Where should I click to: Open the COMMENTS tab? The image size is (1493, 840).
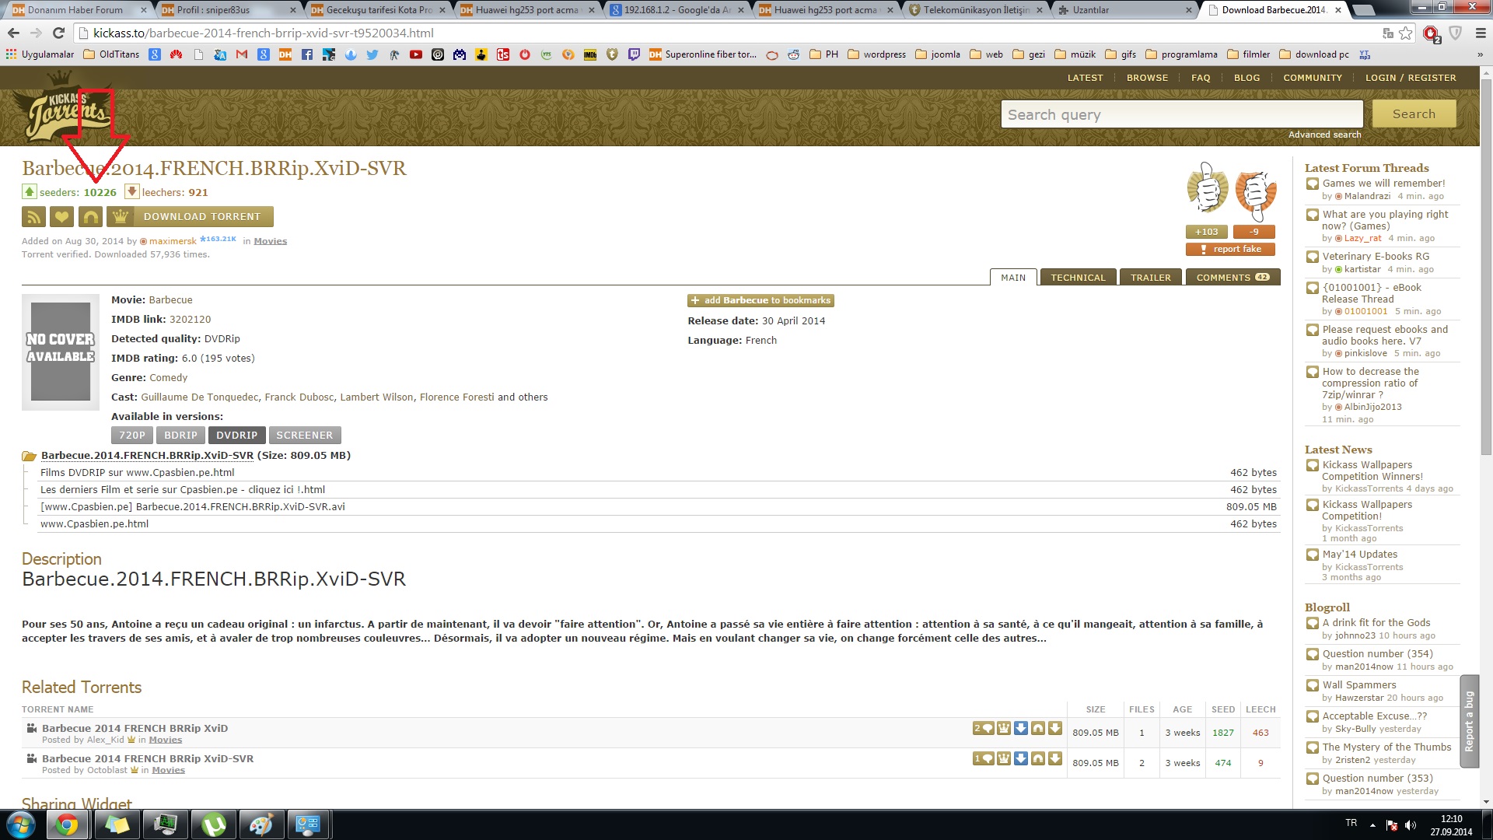tap(1233, 278)
